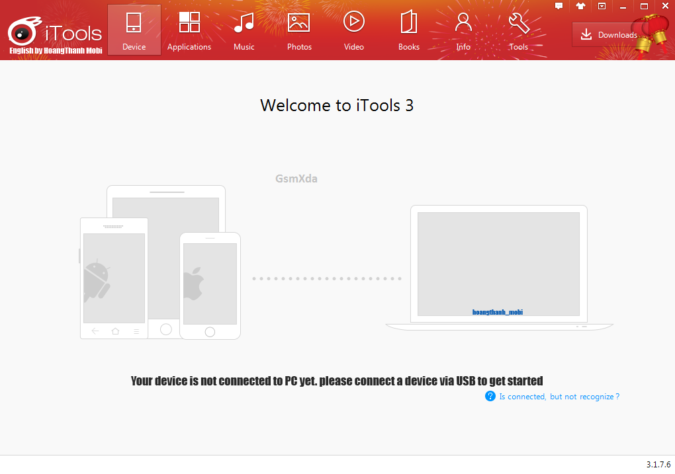Screen dimensions: 675x474
Task: Open the Tools section
Action: (x=518, y=30)
